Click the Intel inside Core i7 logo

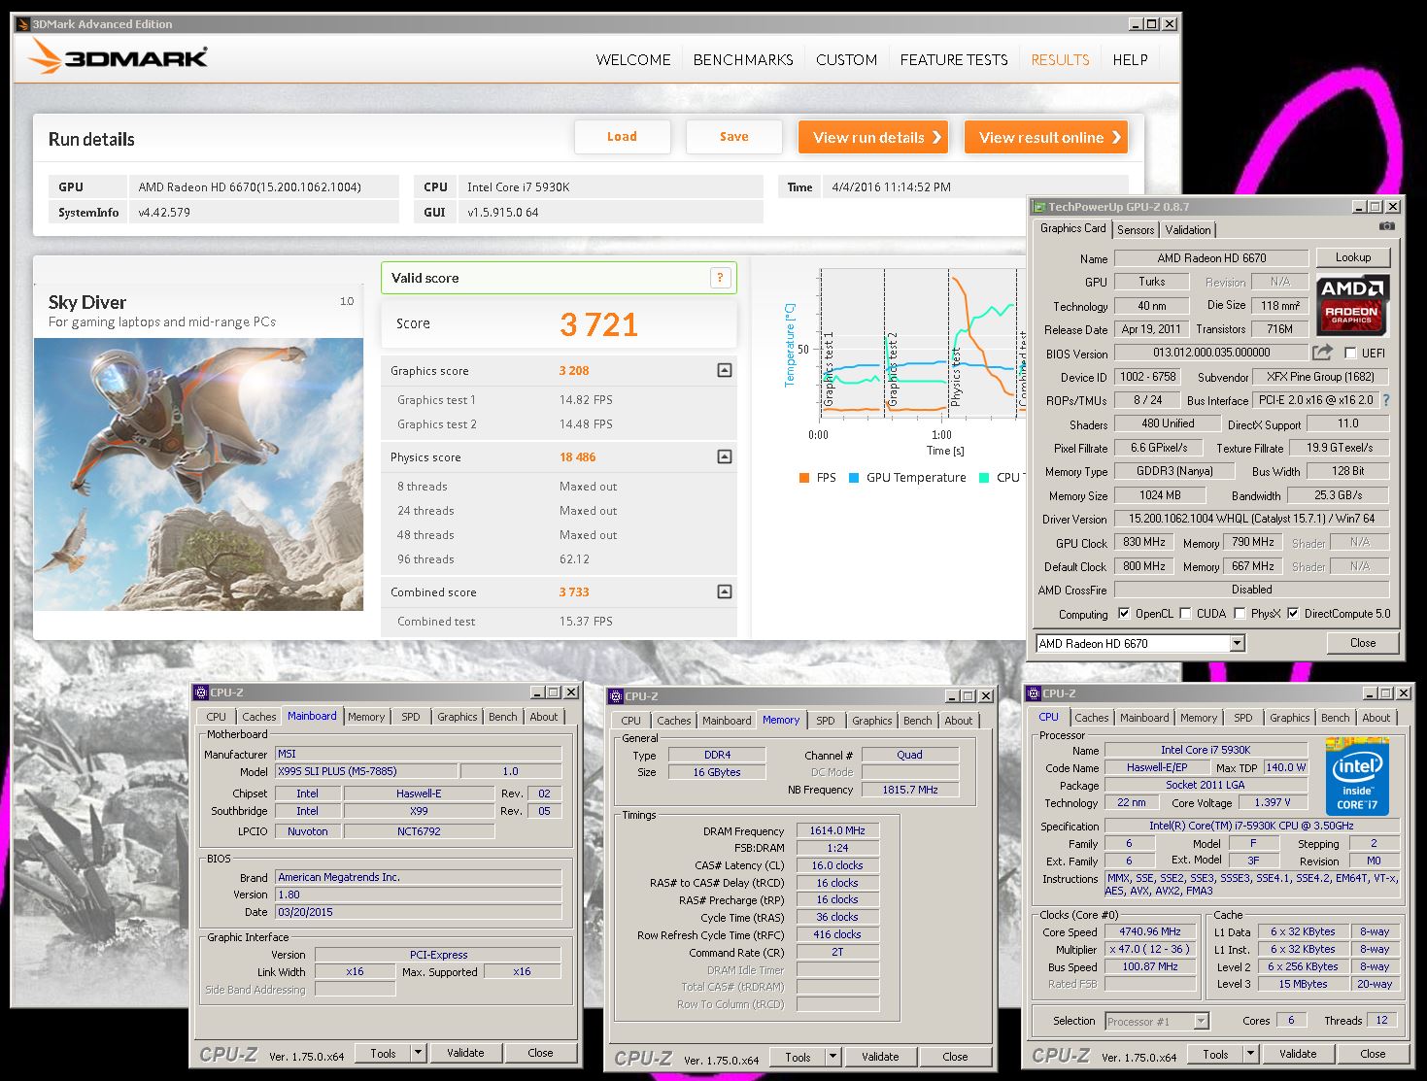(1357, 775)
